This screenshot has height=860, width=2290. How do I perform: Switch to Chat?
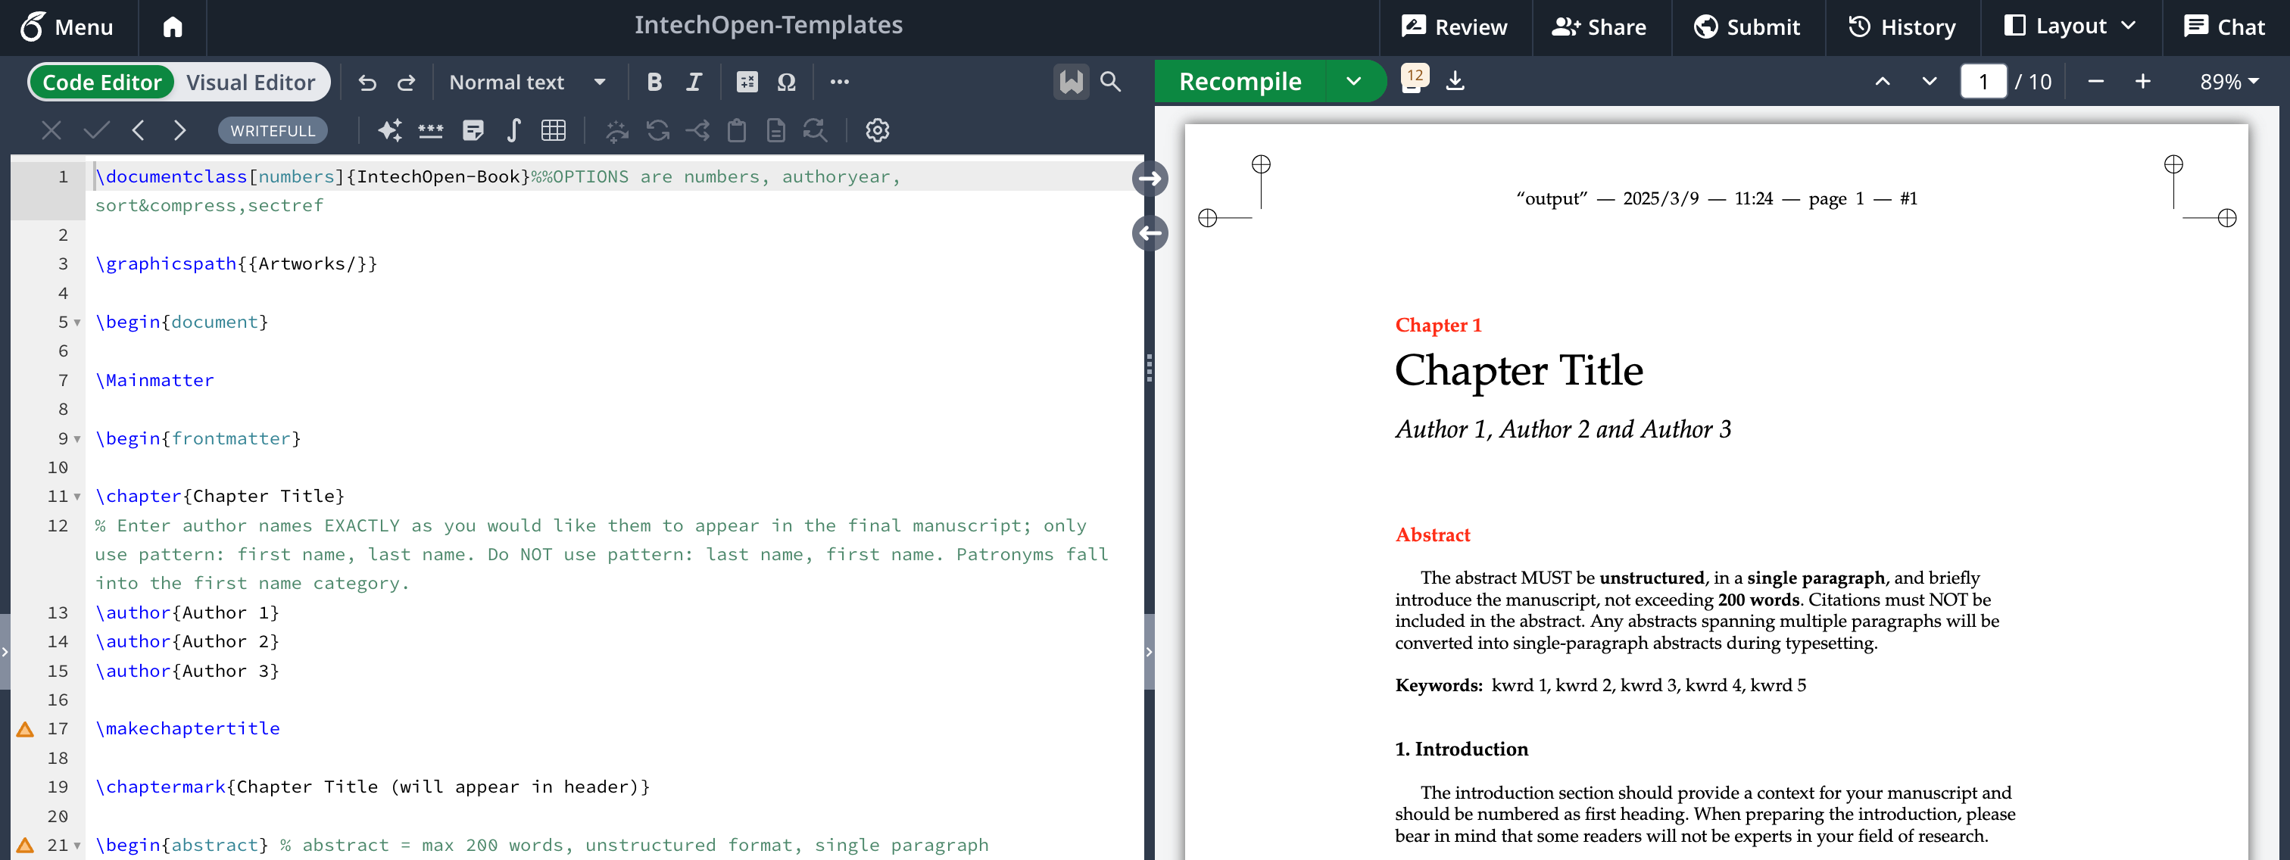(x=2226, y=26)
